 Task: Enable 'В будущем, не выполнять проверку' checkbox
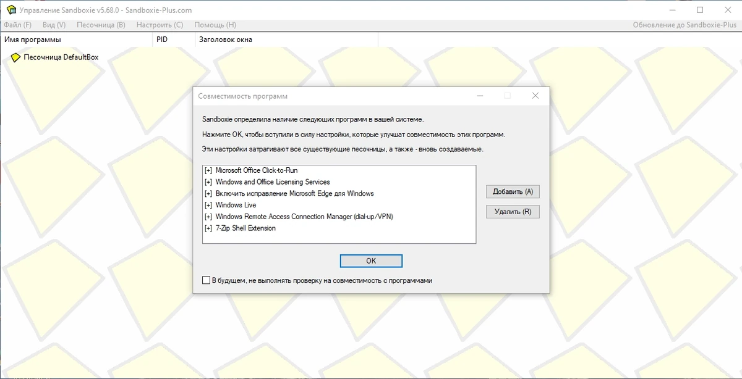click(207, 280)
